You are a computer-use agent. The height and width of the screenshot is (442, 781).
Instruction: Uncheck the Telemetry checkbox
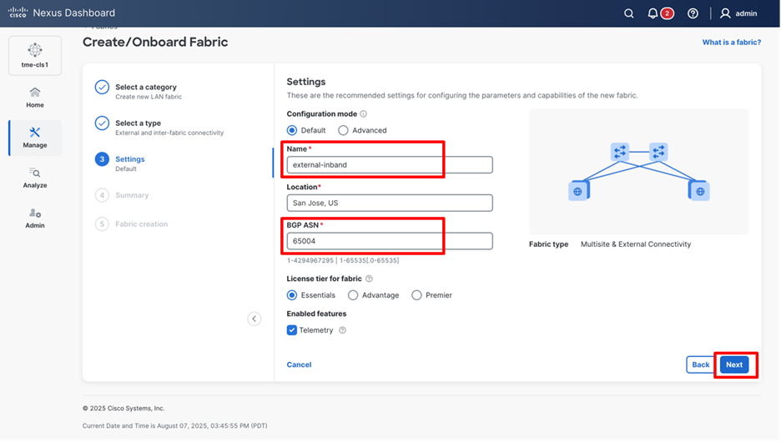click(x=292, y=330)
